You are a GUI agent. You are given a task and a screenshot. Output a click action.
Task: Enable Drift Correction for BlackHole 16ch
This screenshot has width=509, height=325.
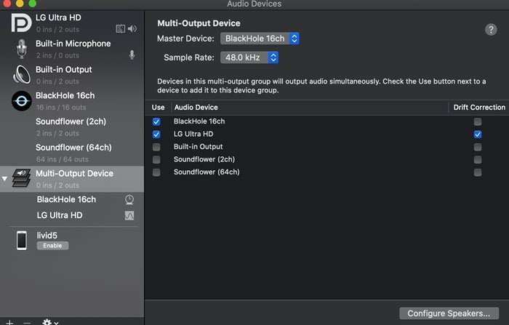pyautogui.click(x=478, y=121)
